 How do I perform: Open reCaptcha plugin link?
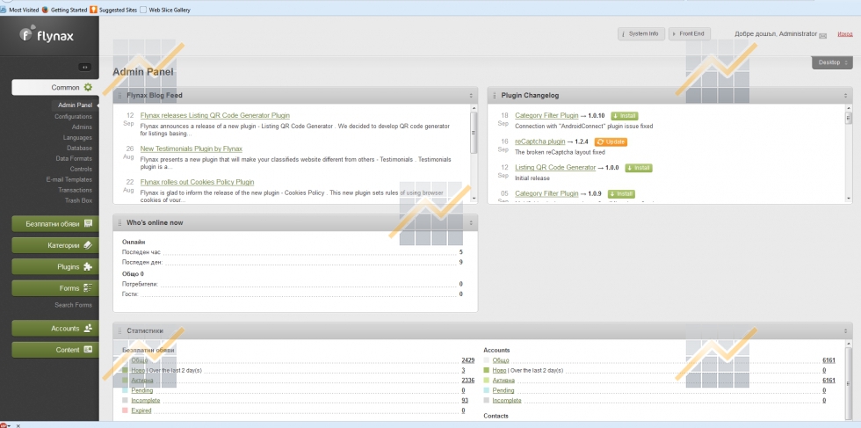point(539,141)
